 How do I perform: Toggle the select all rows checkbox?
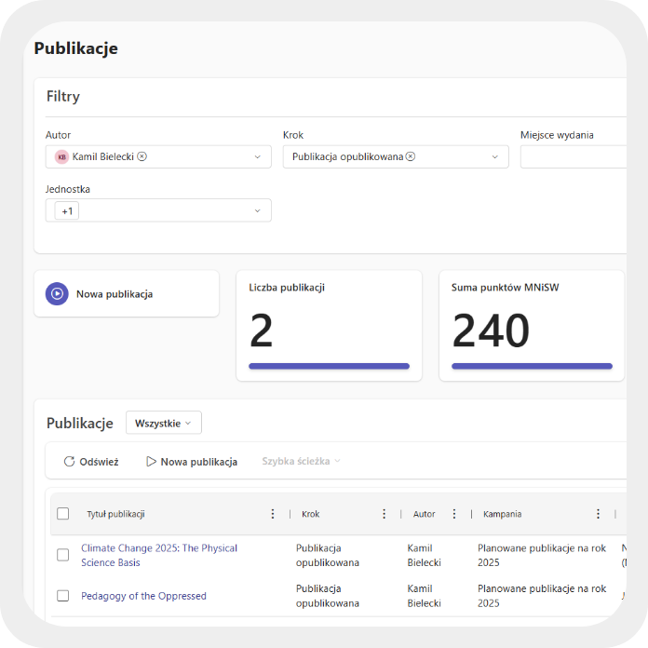(x=63, y=514)
